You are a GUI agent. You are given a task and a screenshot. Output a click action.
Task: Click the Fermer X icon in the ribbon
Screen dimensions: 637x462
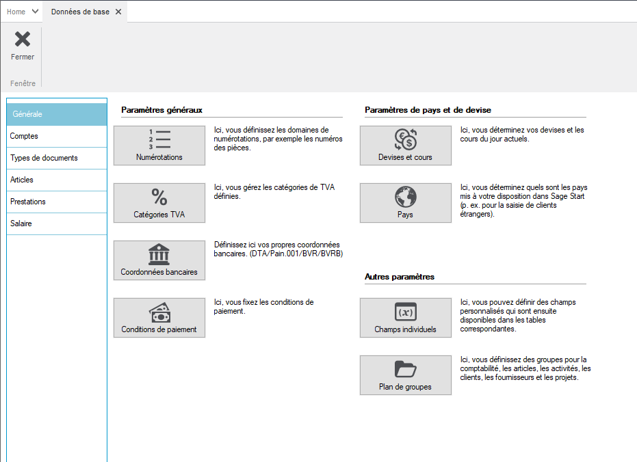(23, 40)
